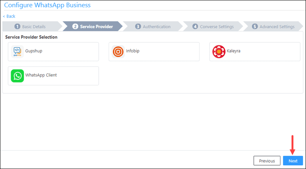306x169 pixels.
Task: Choose the Infobip provider card
Action: (x=154, y=52)
